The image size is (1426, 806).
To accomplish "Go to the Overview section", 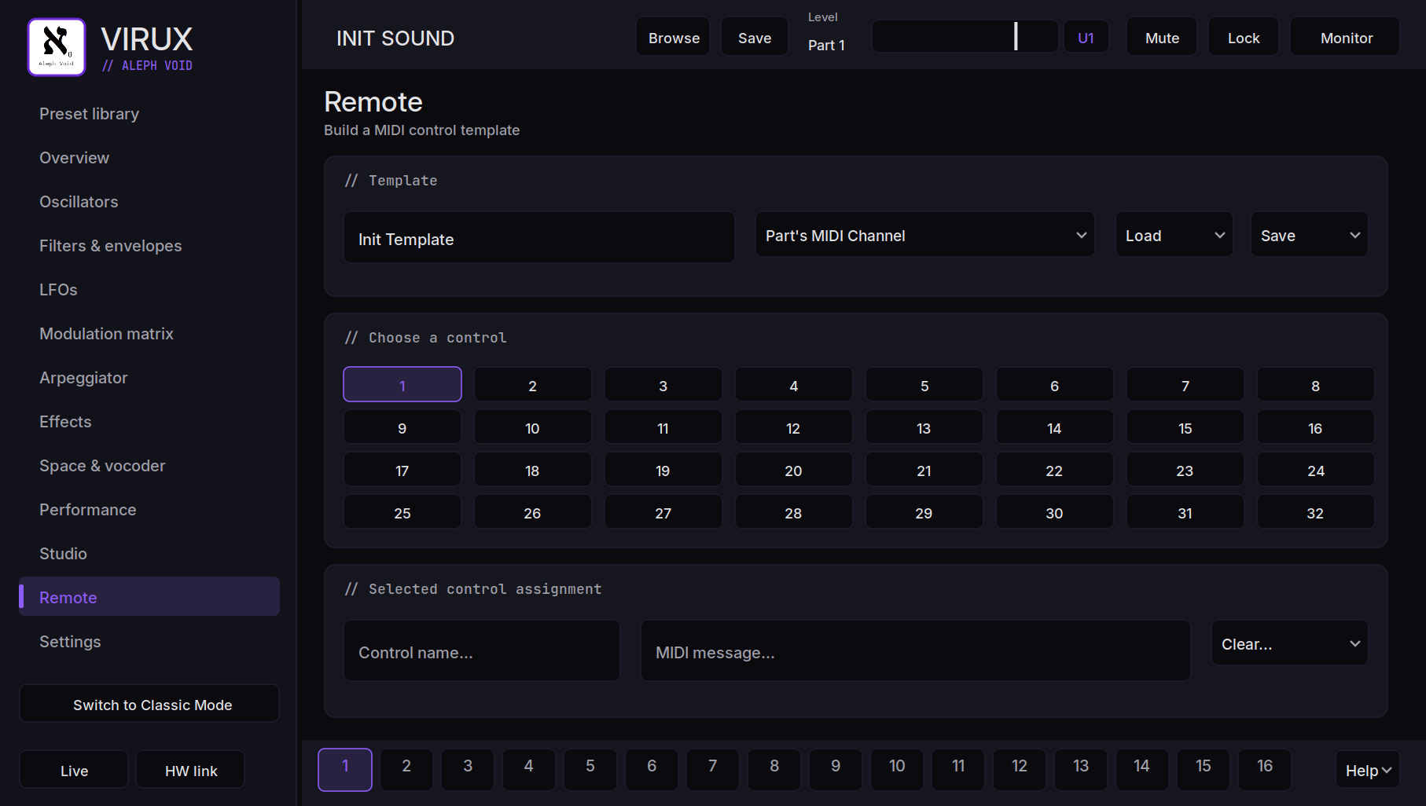I will pos(149,158).
